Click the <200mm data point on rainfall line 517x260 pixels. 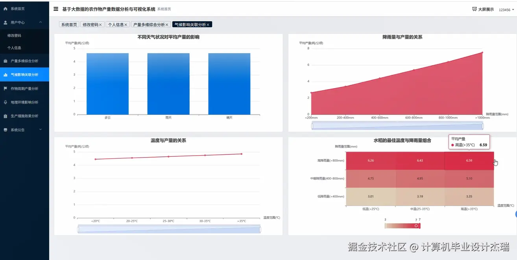tap(311, 93)
